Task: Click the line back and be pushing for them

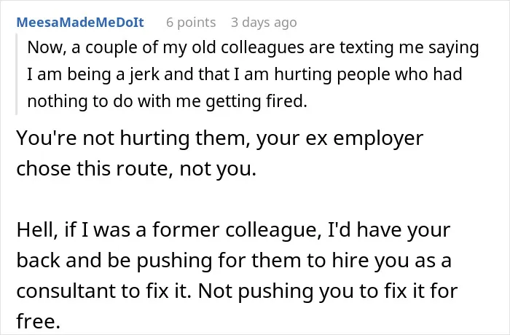Action: [234, 260]
